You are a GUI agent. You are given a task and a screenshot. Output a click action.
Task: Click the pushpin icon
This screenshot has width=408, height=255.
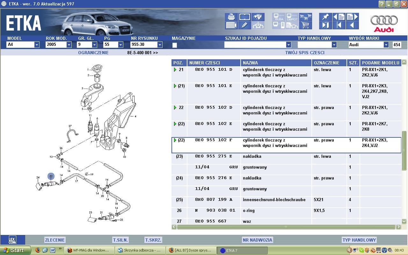pyautogui.click(x=325, y=17)
